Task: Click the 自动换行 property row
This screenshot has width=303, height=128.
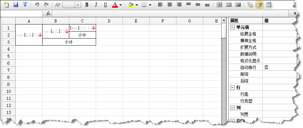Action: click(263, 67)
